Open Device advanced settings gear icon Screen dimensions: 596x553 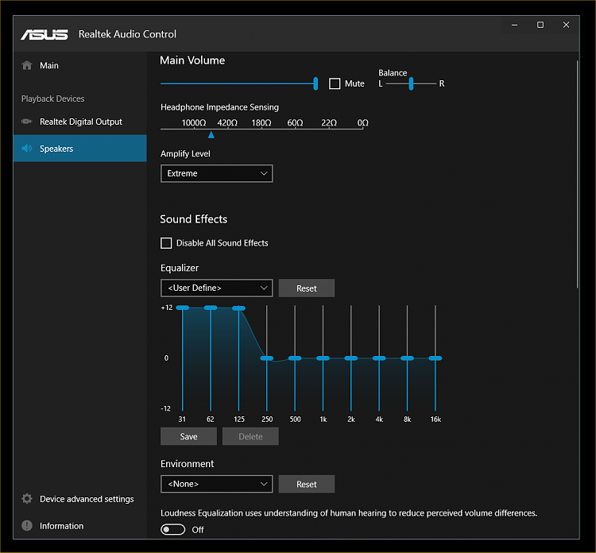[27, 499]
